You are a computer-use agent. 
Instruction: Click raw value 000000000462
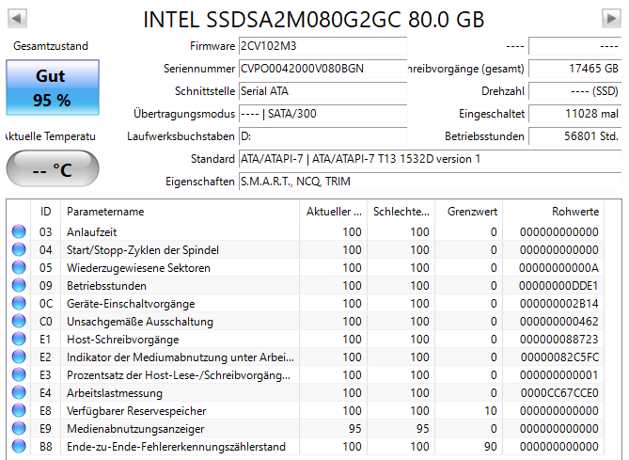(x=559, y=322)
